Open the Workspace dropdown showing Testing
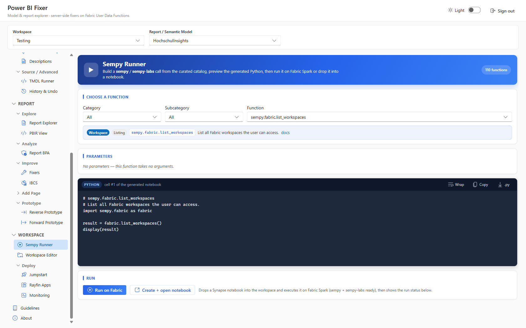The image size is (526, 328). [78, 41]
